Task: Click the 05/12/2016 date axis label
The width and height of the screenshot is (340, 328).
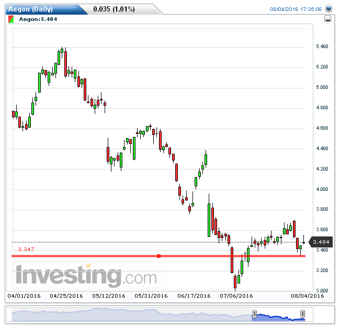Action: (x=109, y=296)
